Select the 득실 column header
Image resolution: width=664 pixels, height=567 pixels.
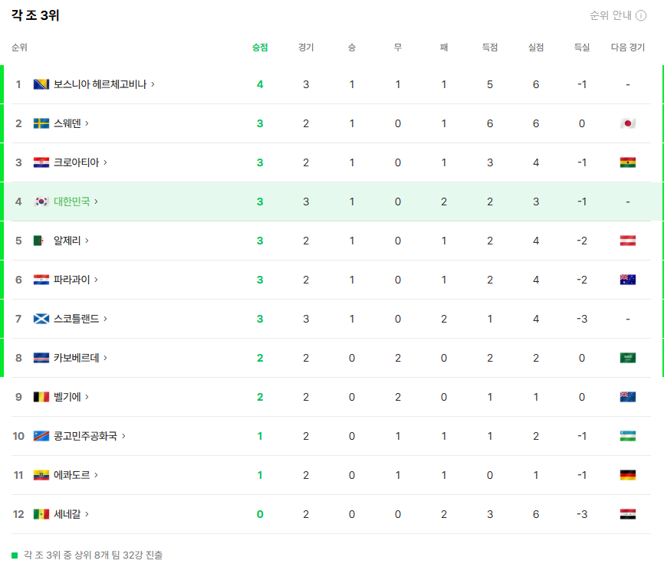point(582,48)
